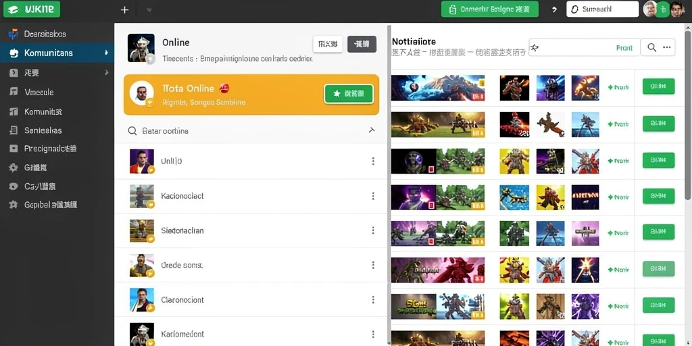Click the arrow right of green top button
The image size is (692, 346).
pos(554,9)
